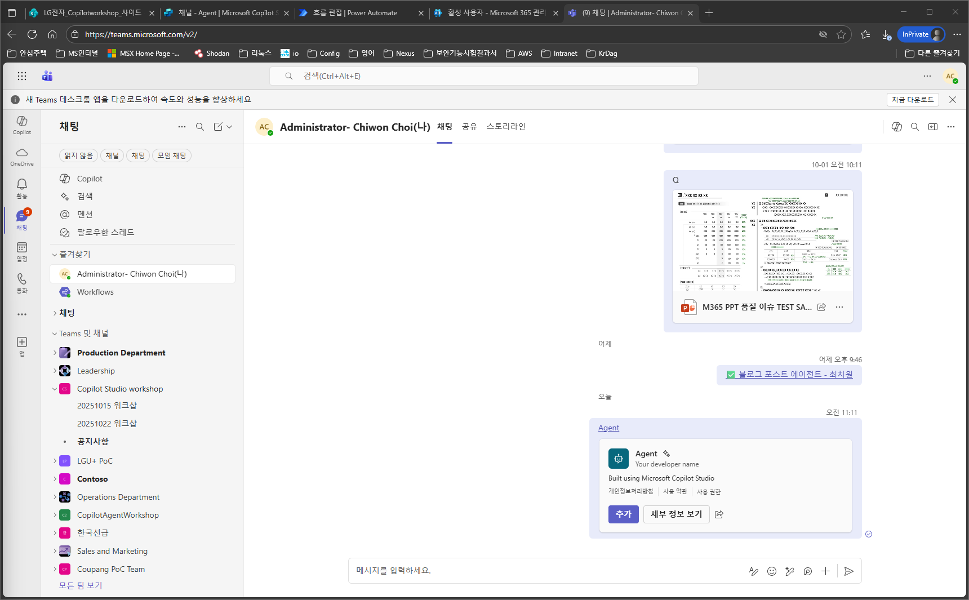Click the chat list search magnifier icon
The width and height of the screenshot is (969, 600).
200,127
